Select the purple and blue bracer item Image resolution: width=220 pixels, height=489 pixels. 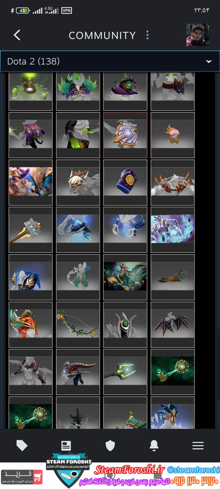(125, 182)
